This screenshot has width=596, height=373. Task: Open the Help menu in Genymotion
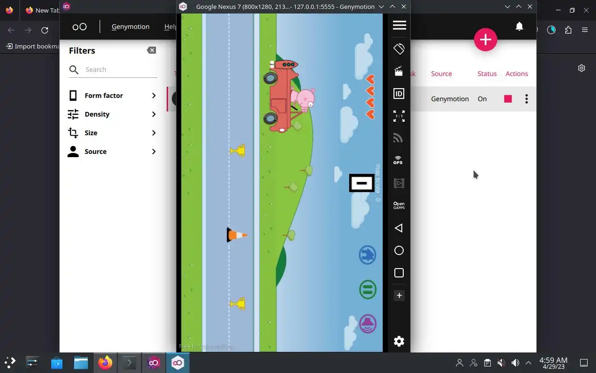[170, 27]
